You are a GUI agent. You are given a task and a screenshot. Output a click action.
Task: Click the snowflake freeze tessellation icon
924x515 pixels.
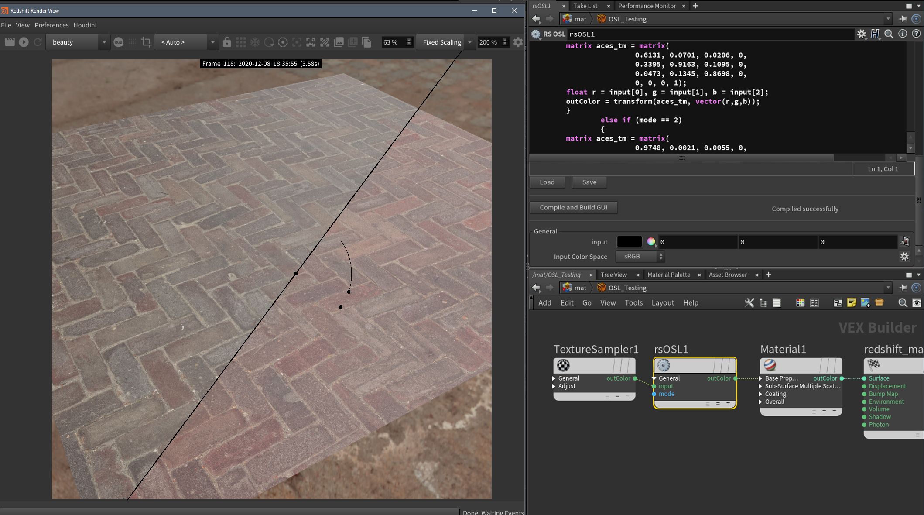255,42
